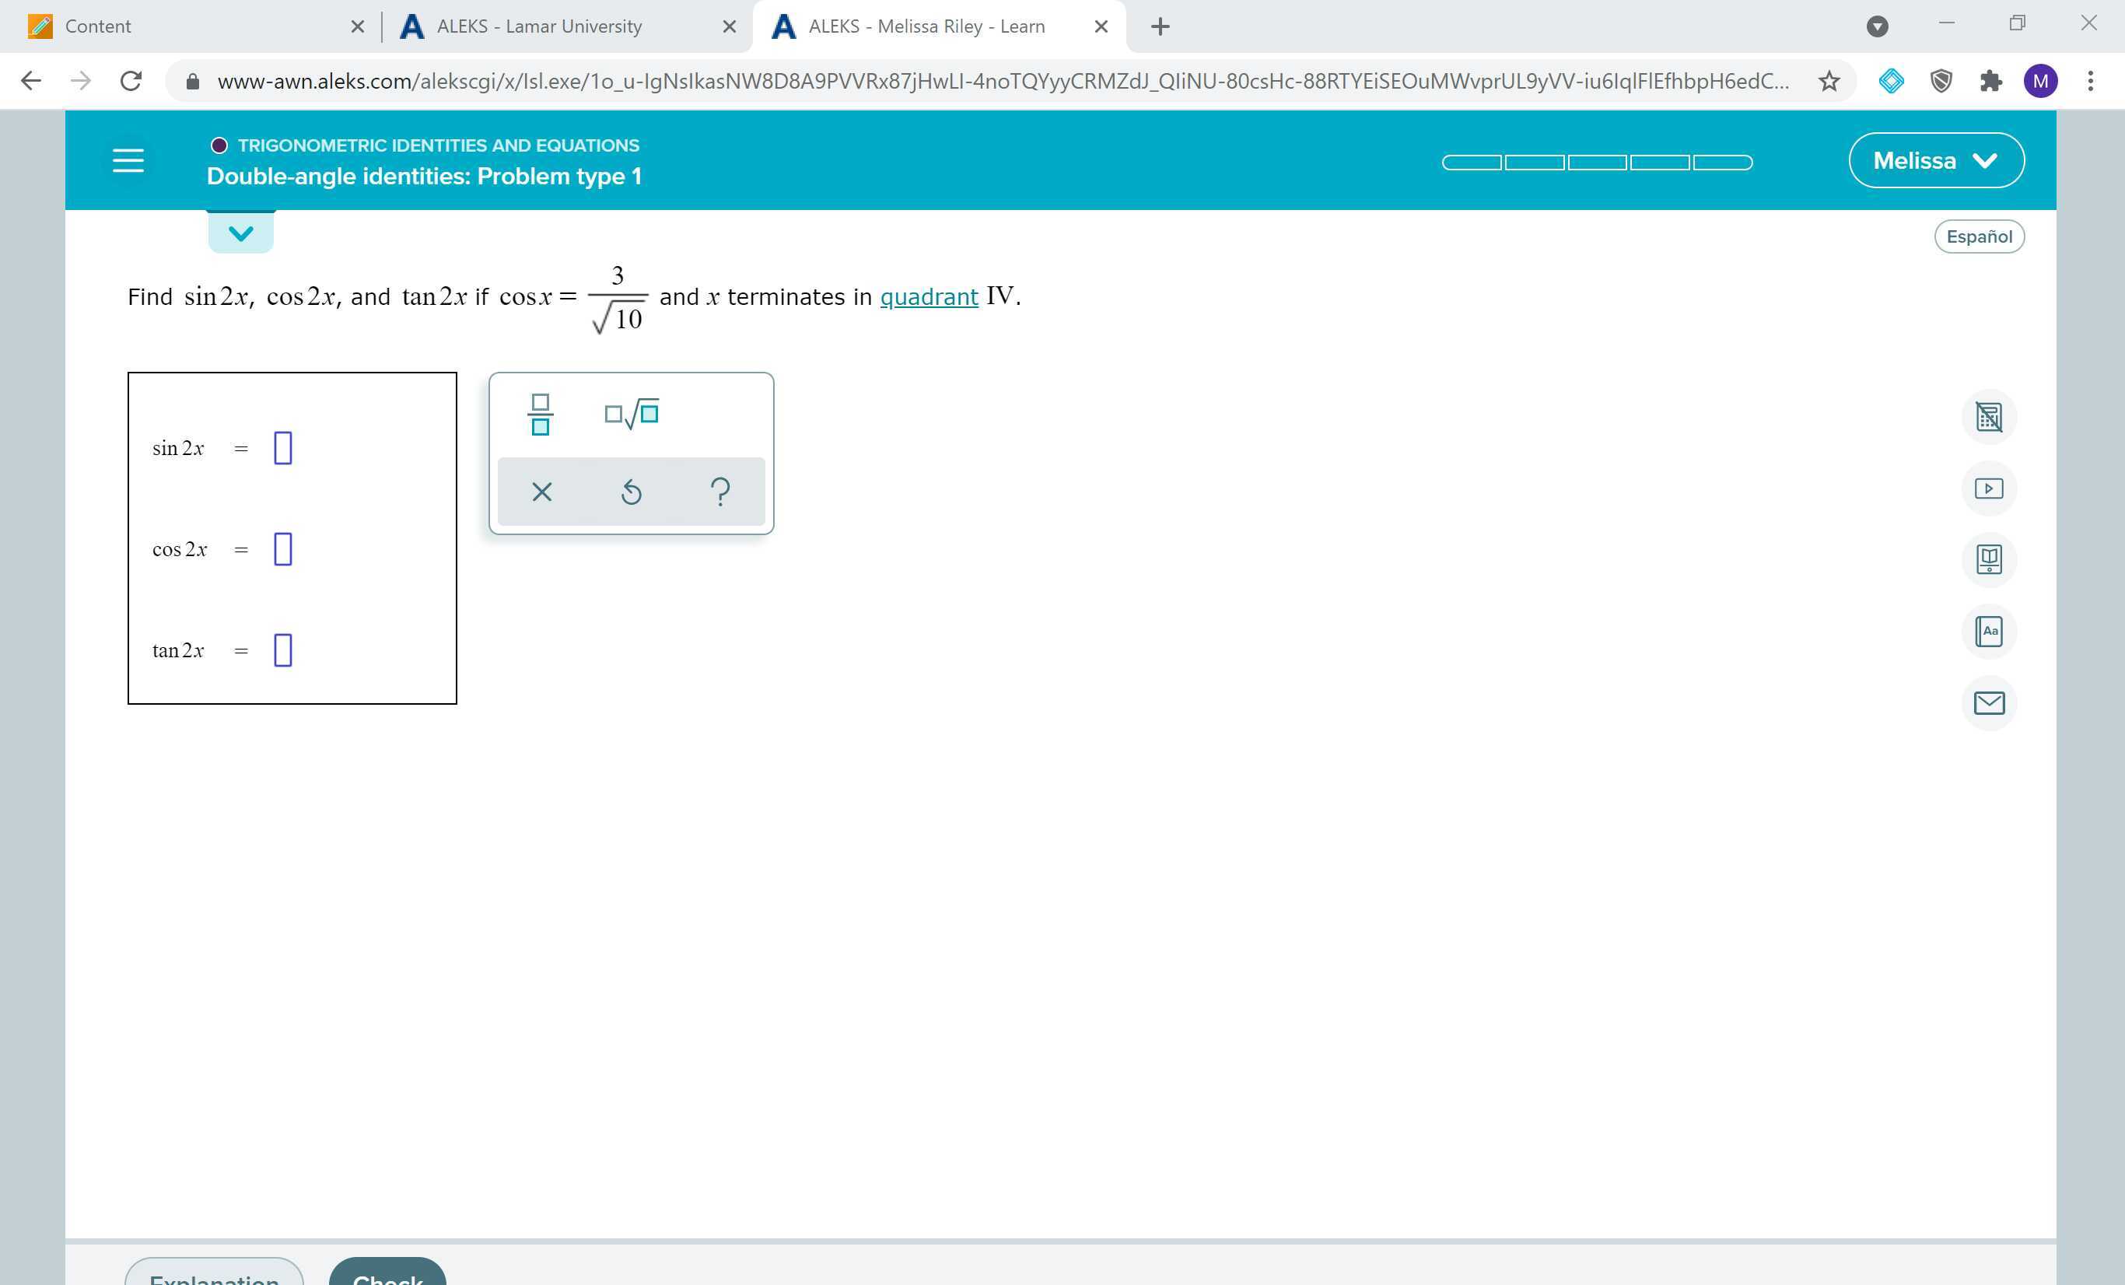Open the quadrant definition link

pos(929,296)
